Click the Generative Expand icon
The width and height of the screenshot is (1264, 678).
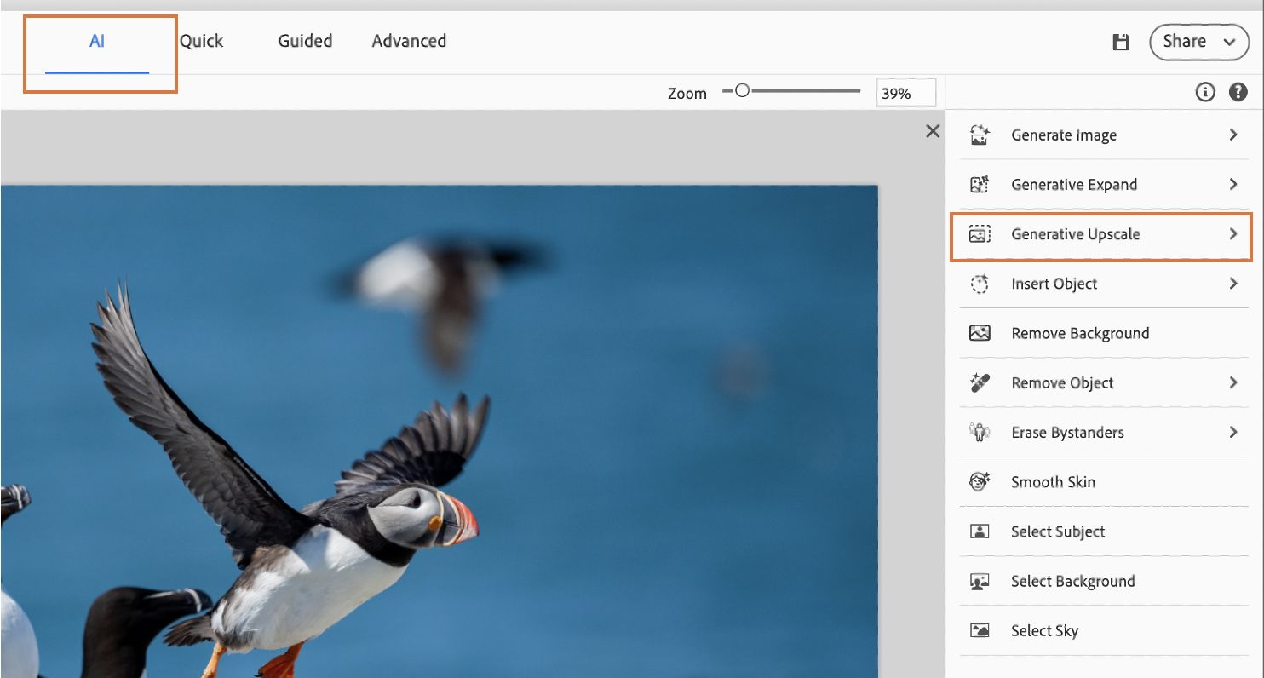pos(980,184)
